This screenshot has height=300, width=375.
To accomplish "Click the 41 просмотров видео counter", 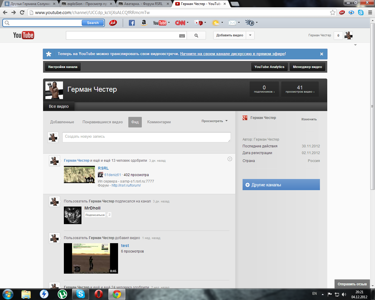I will (300, 89).
